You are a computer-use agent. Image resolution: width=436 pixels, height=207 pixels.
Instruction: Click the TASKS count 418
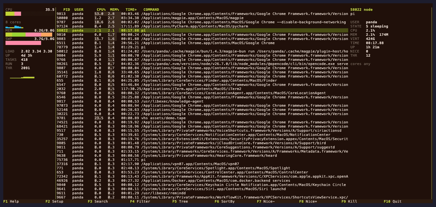coord(24,60)
